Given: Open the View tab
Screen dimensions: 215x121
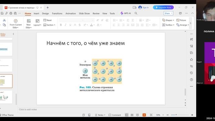Looking at the screenshot, I should (104, 13).
